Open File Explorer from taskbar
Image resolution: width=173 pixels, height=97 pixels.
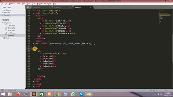point(10,94)
